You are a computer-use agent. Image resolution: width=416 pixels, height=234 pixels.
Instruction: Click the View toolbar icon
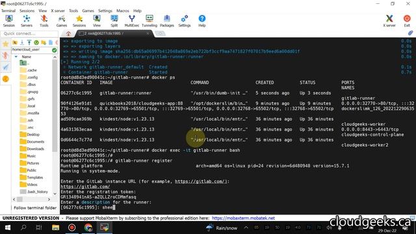97,21
